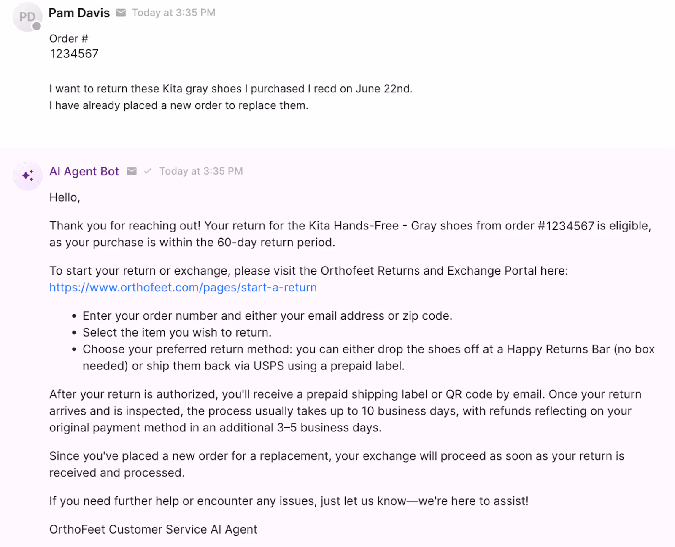Click the OrthoFeet Customer Service AI Agent signature
This screenshot has height=547, width=675.
tap(153, 529)
